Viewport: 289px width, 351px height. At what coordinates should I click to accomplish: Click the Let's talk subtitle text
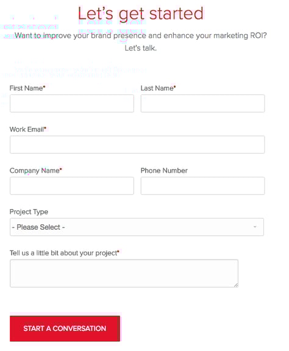pyautogui.click(x=140, y=48)
